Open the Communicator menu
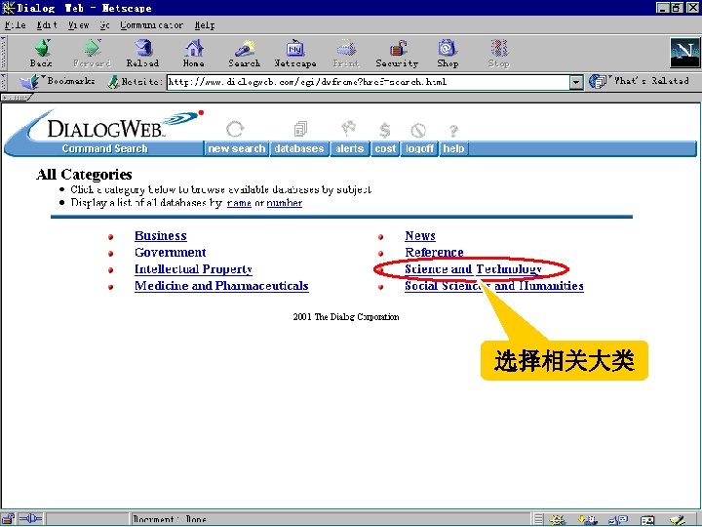 [151, 25]
